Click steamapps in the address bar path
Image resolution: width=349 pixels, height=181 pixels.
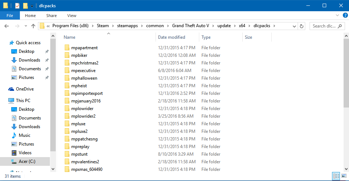[x=128, y=26]
